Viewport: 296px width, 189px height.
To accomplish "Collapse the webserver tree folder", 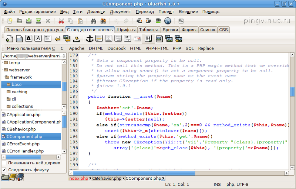I will point(3,70).
